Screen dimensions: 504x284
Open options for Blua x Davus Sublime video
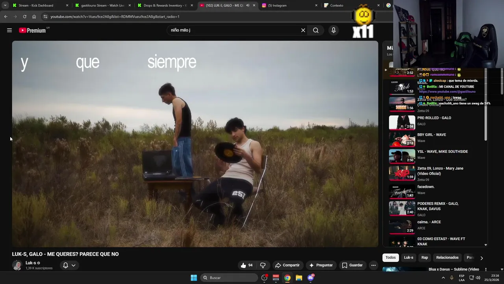coord(485,269)
